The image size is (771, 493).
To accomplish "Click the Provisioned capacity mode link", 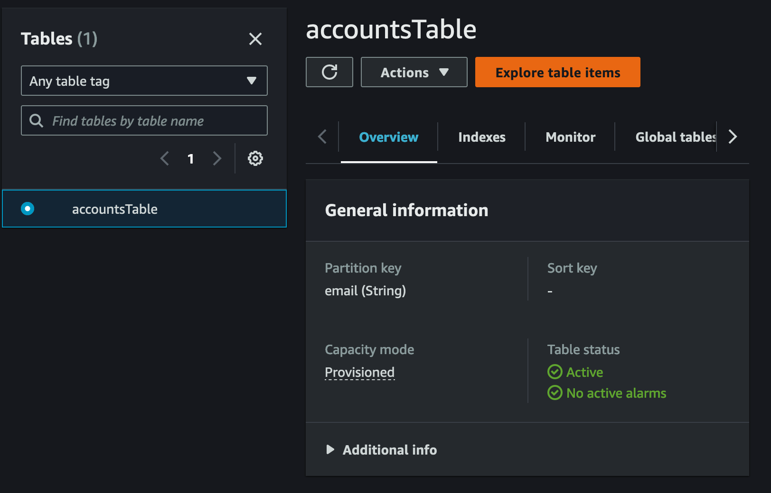I will pos(360,373).
